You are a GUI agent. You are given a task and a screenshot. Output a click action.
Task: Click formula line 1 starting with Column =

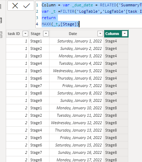(x=92, y=5)
